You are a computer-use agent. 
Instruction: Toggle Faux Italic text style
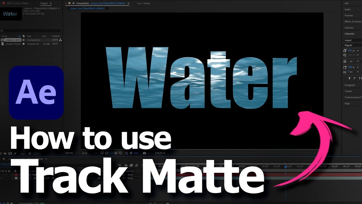click(x=355, y=78)
